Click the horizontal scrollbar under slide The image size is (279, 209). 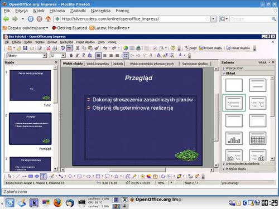(137, 169)
